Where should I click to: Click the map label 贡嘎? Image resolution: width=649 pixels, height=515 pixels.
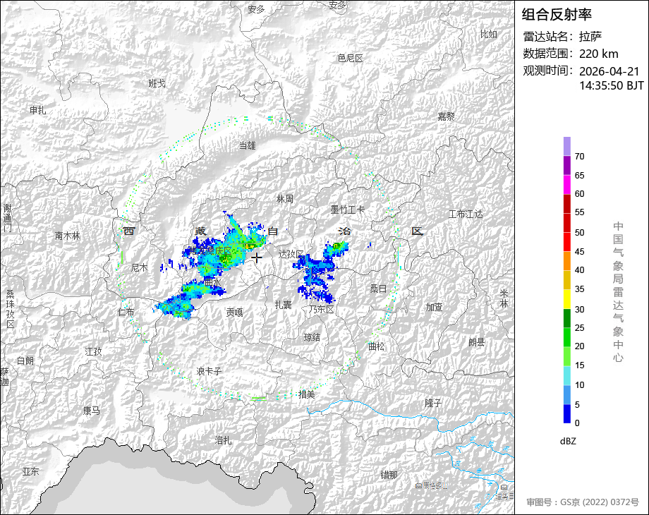tap(234, 312)
